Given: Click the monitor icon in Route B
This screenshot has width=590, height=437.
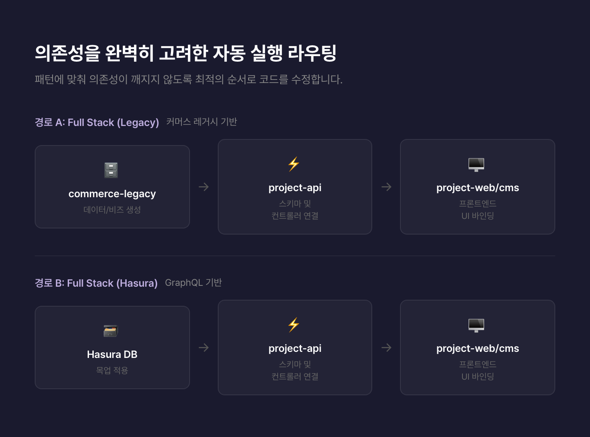Looking at the screenshot, I should [476, 325].
